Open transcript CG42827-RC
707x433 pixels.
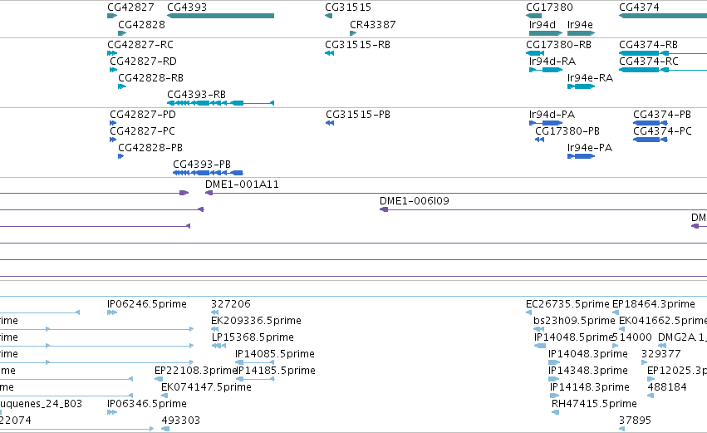tap(140, 45)
